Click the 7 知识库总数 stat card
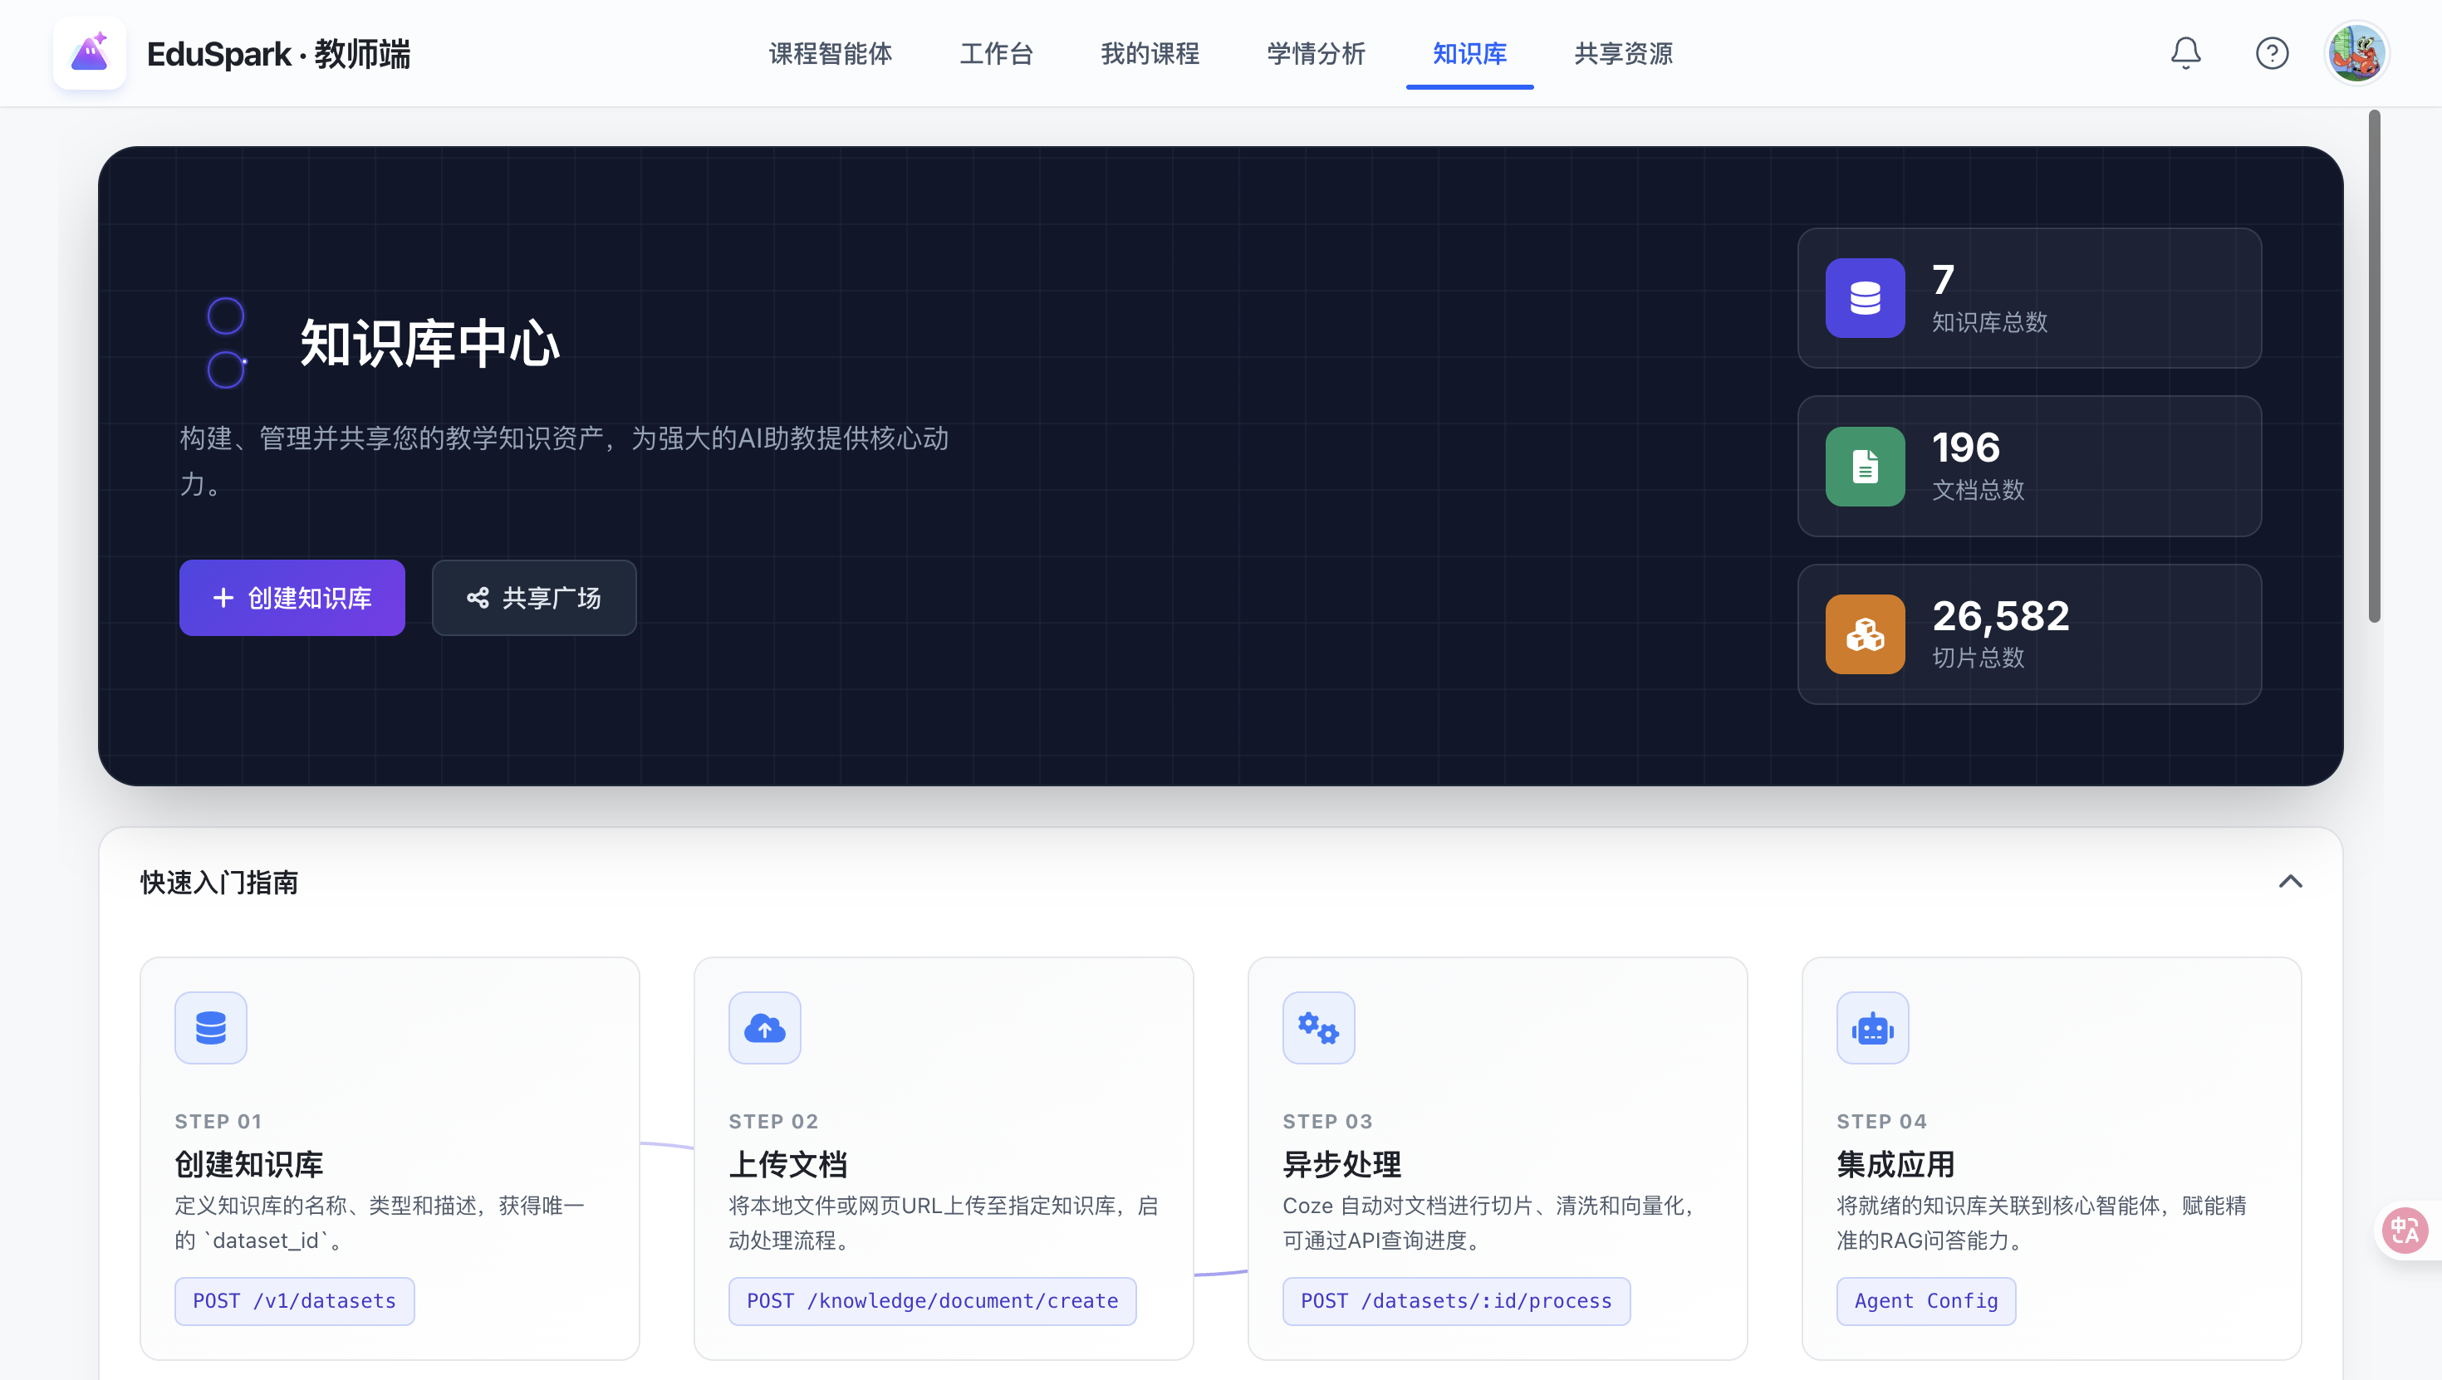 pos(2028,297)
